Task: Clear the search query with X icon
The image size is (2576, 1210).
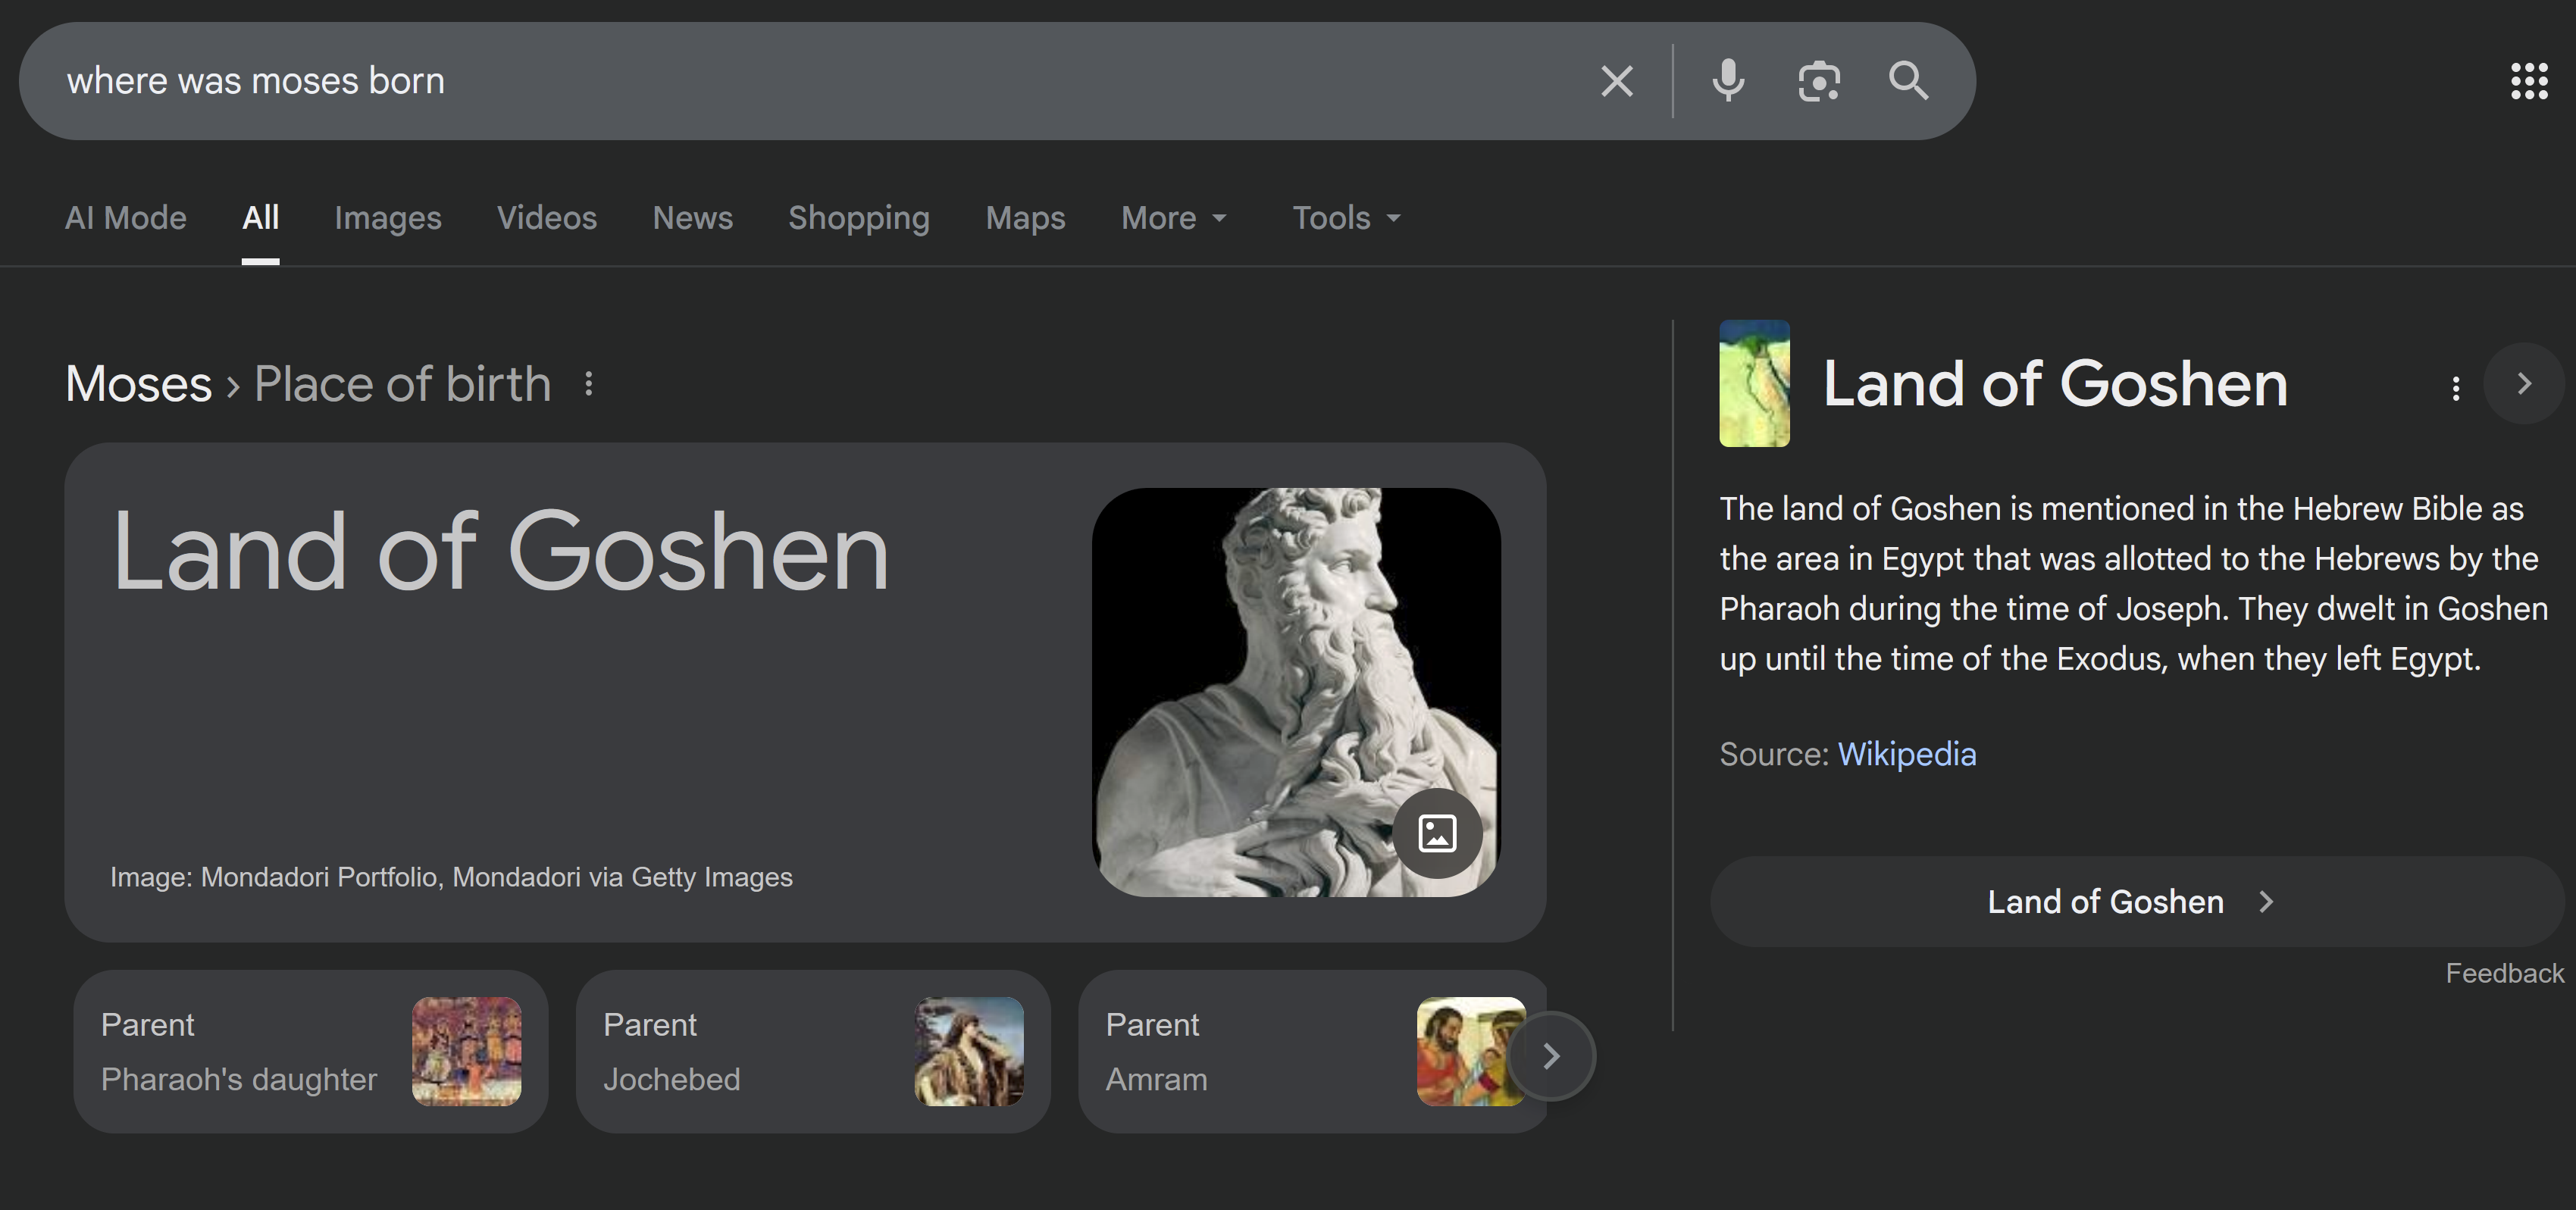Action: coord(1616,81)
